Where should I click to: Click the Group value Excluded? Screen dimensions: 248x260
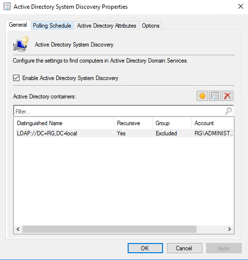pyautogui.click(x=166, y=133)
